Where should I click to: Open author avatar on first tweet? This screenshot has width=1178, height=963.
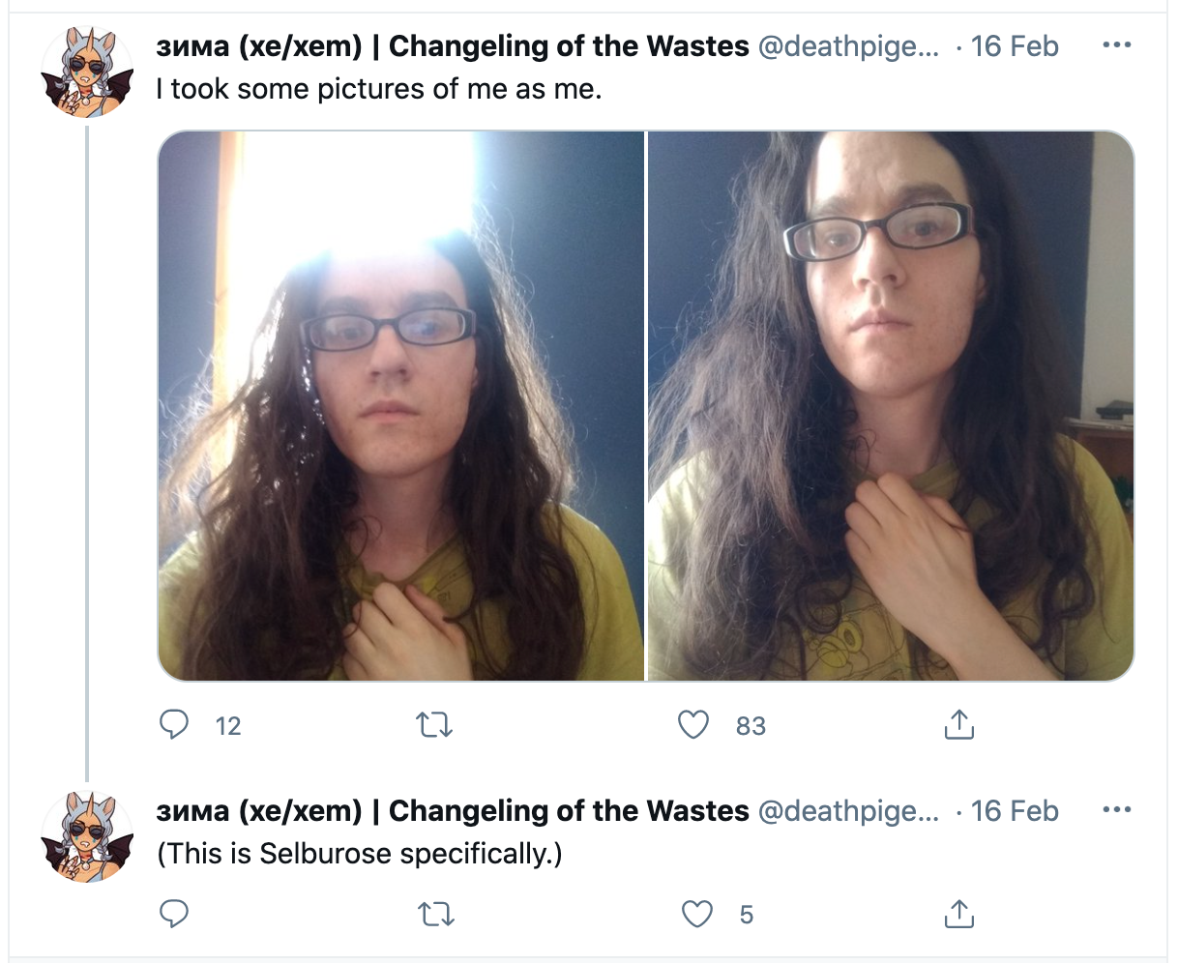[x=87, y=72]
